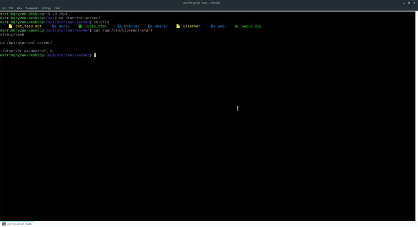Click the 'cat /usr/bin/utorrent-start' command text

point(123,30)
